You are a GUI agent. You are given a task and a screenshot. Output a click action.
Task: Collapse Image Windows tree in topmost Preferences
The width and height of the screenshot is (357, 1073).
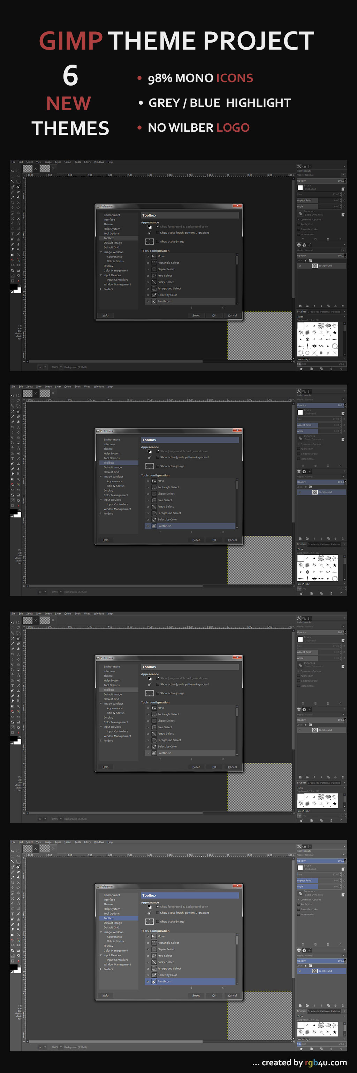click(x=100, y=252)
